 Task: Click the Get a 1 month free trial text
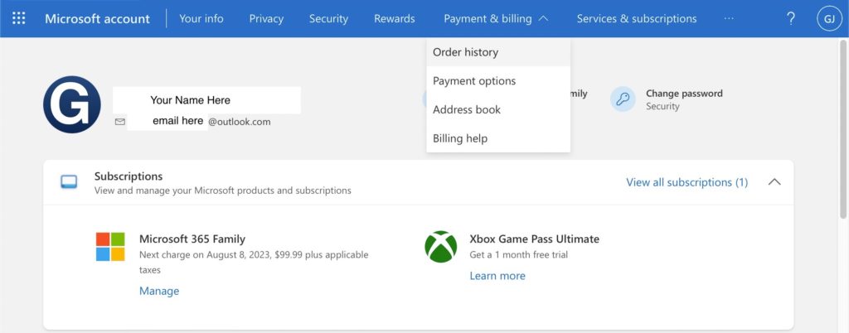click(519, 254)
